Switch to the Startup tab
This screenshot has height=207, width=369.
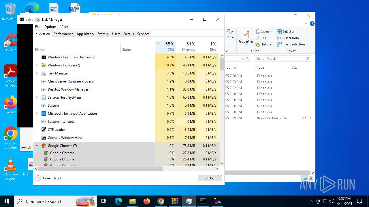point(103,34)
